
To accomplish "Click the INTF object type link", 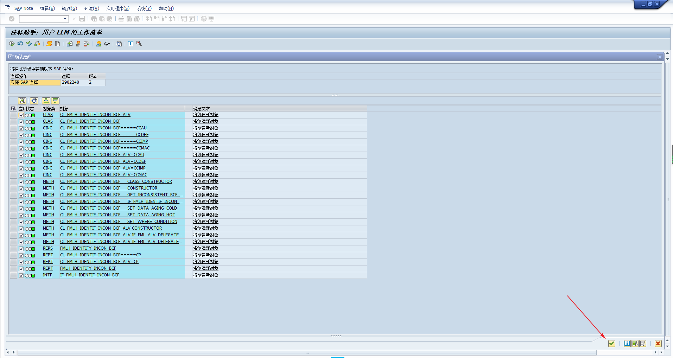I will (47, 275).
